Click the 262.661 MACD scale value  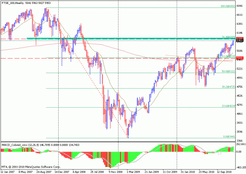(x=241, y=144)
